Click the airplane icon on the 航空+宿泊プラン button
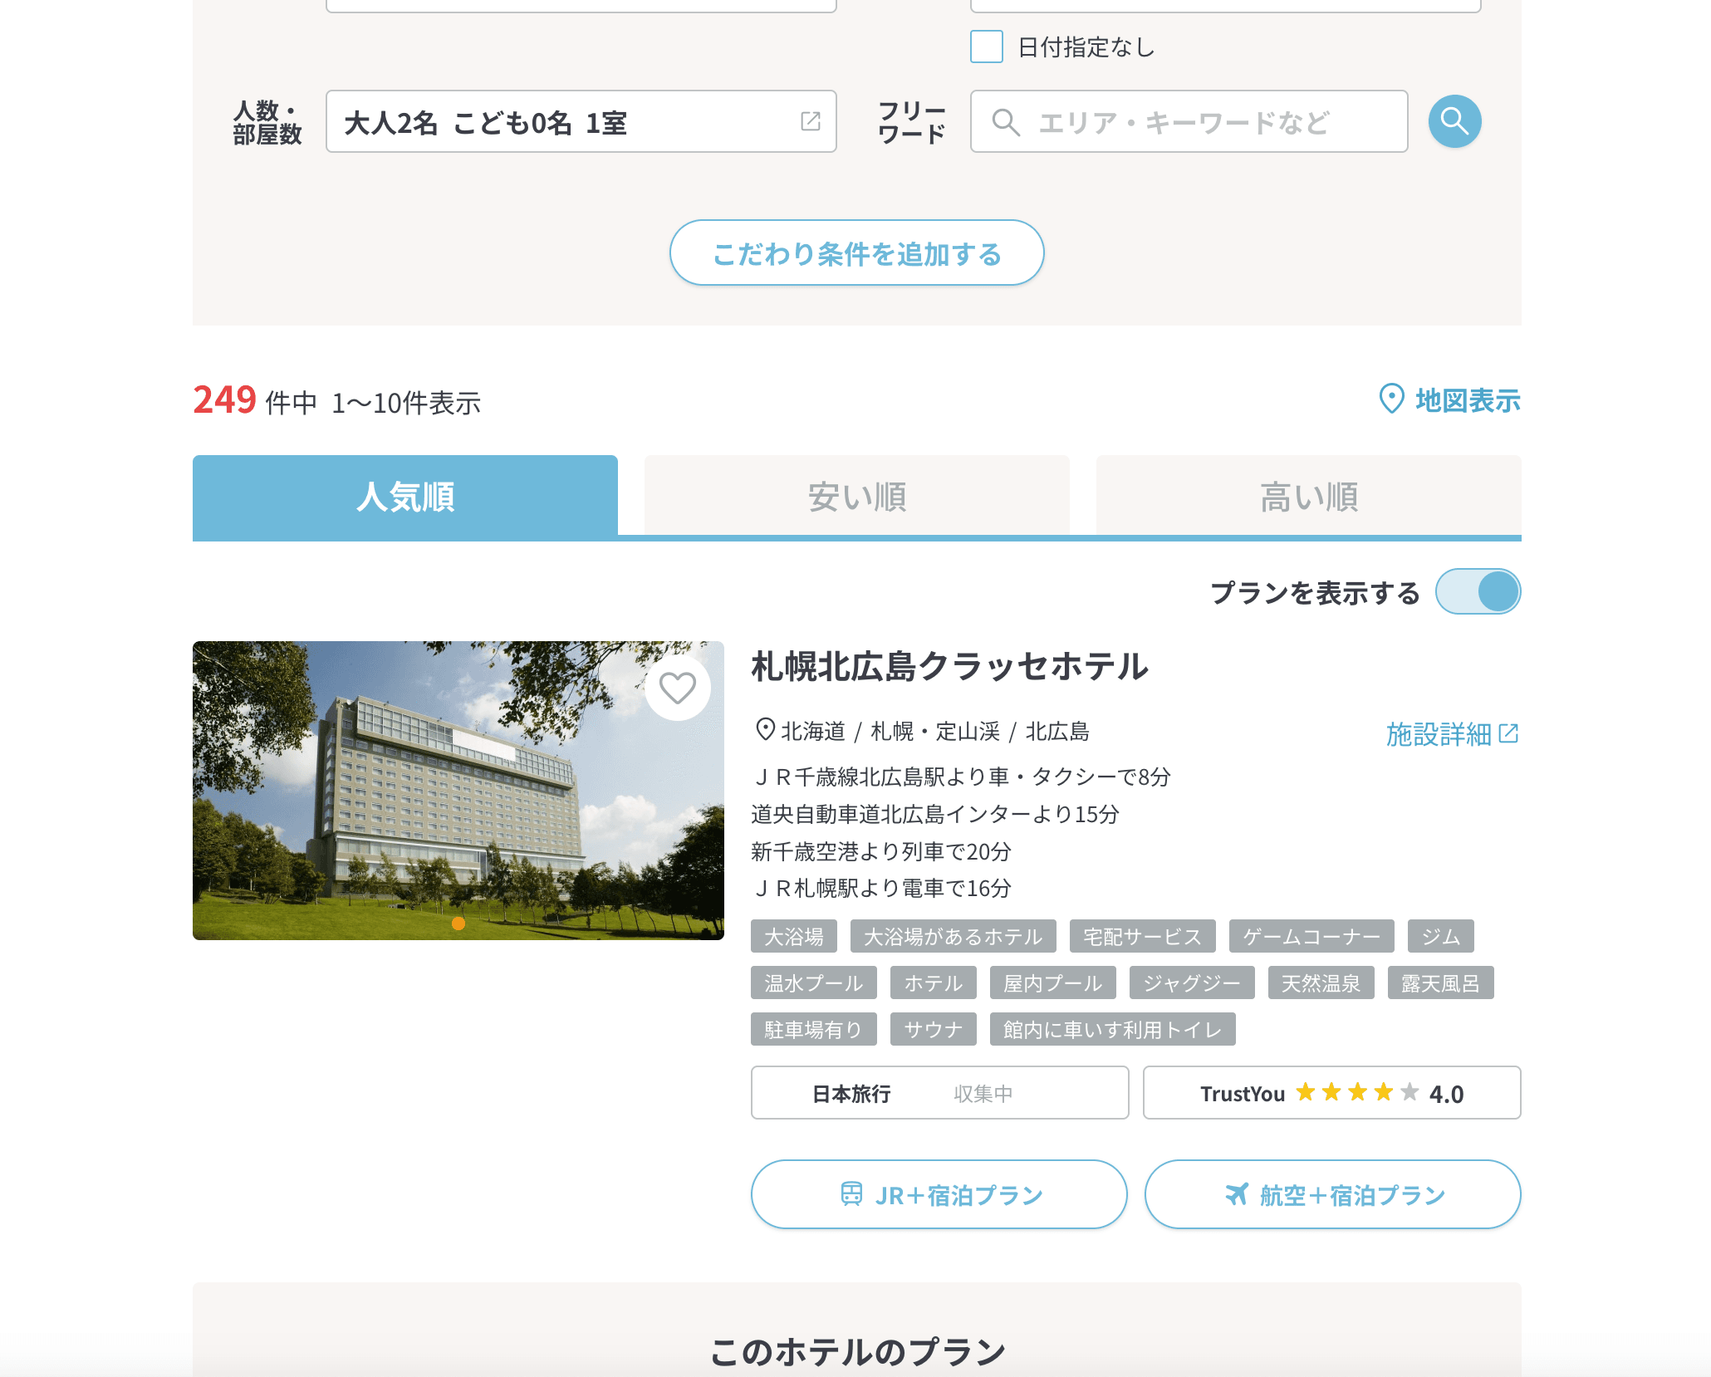Viewport: 1711px width, 1377px height. tap(1237, 1194)
